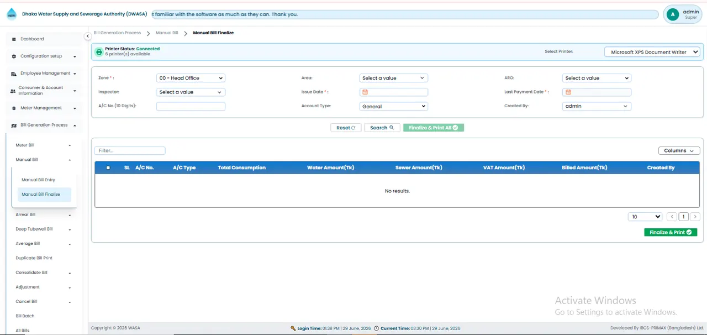Sort by the Water Amount(Tk) column header
Screen dimensions: 707x335
[x=330, y=167]
